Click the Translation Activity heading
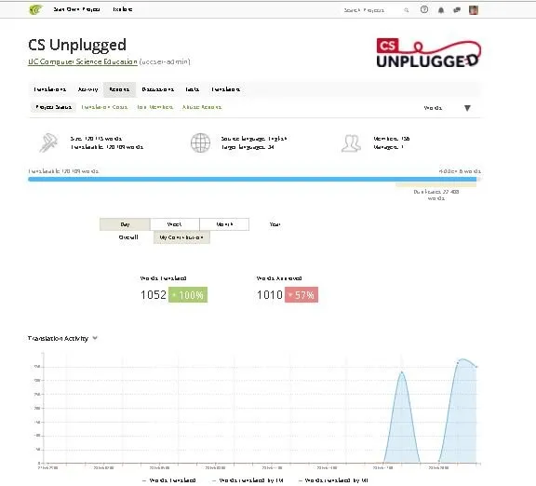This screenshot has height=486, width=536. pos(58,338)
